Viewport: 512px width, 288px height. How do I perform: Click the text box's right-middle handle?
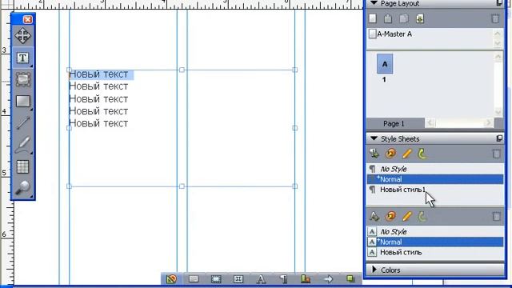point(295,128)
